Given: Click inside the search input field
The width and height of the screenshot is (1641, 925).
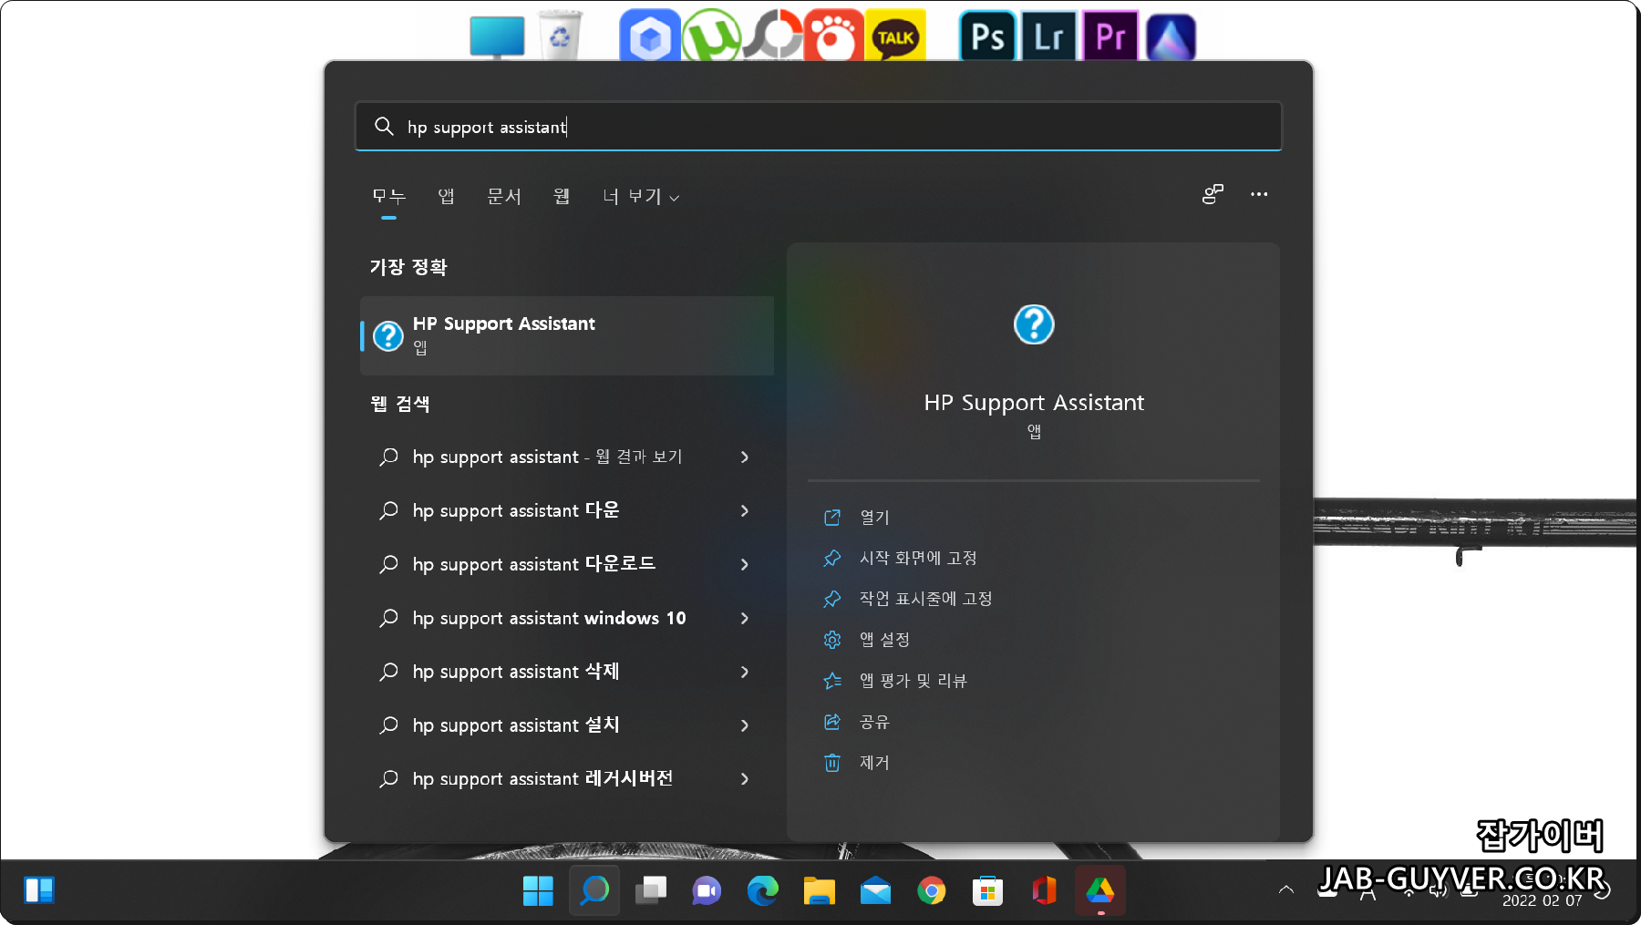Looking at the screenshot, I should pos(818,127).
